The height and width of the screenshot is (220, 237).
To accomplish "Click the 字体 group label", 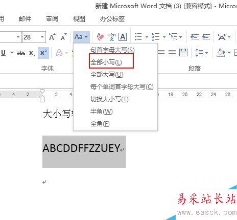I will [48, 69].
